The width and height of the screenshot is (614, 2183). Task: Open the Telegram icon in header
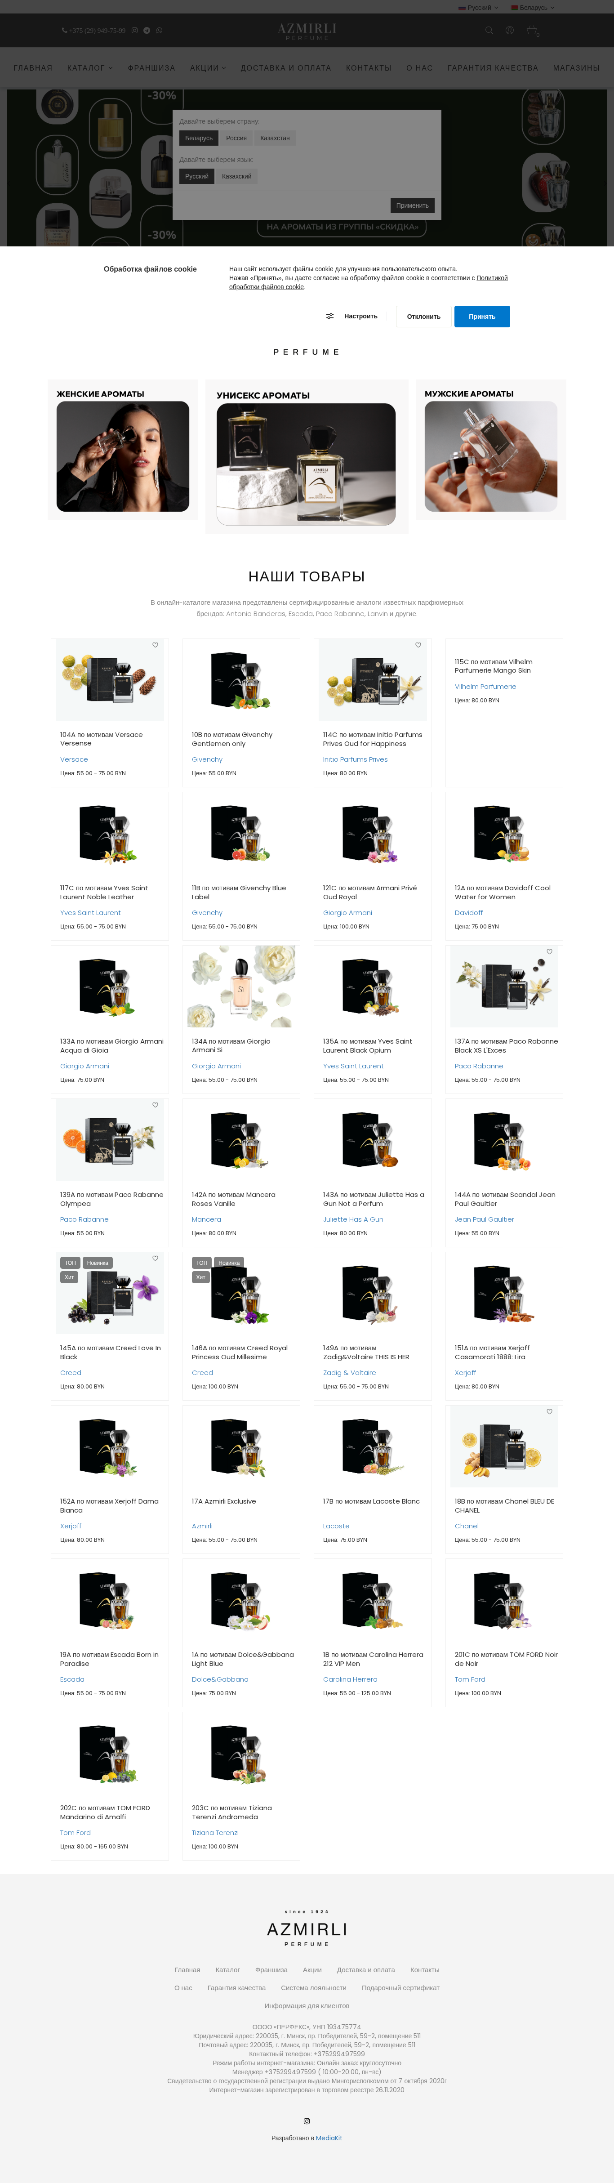point(147,31)
